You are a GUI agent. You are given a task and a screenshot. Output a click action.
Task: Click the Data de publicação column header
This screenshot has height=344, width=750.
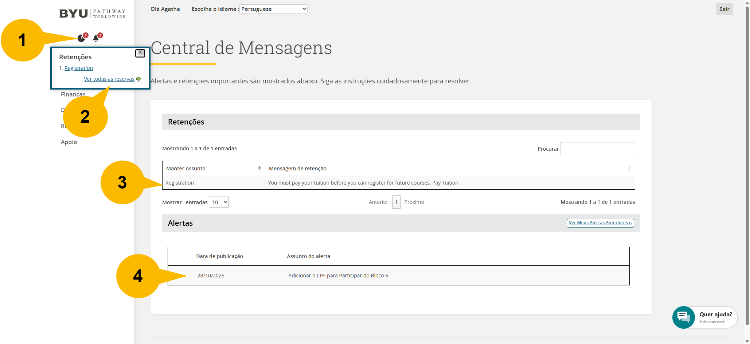coord(219,256)
